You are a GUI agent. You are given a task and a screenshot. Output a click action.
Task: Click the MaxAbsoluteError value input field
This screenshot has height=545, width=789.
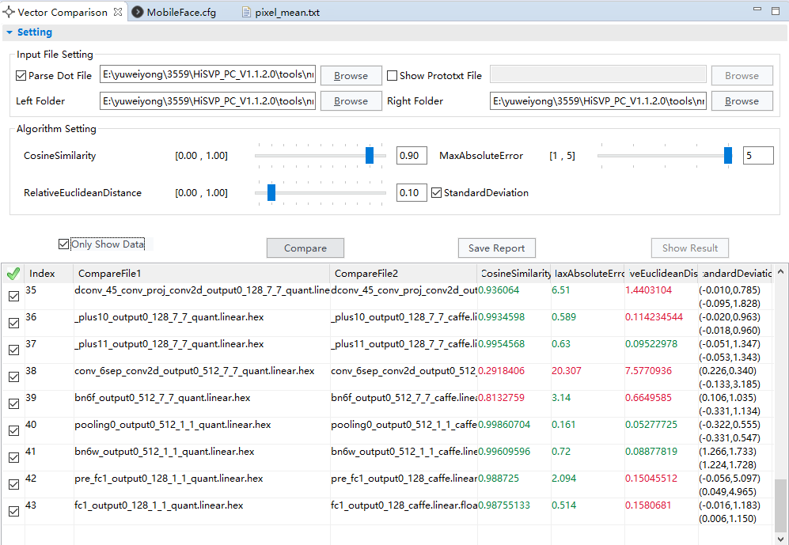758,156
